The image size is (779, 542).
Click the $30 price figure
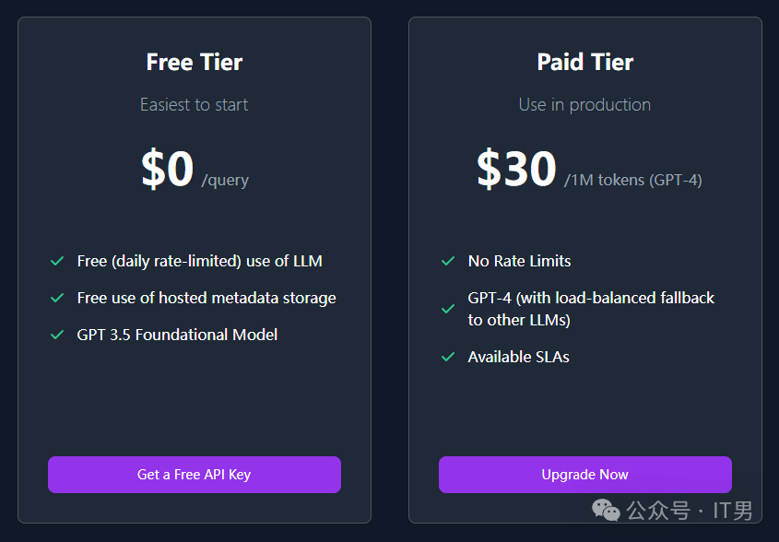[516, 170]
